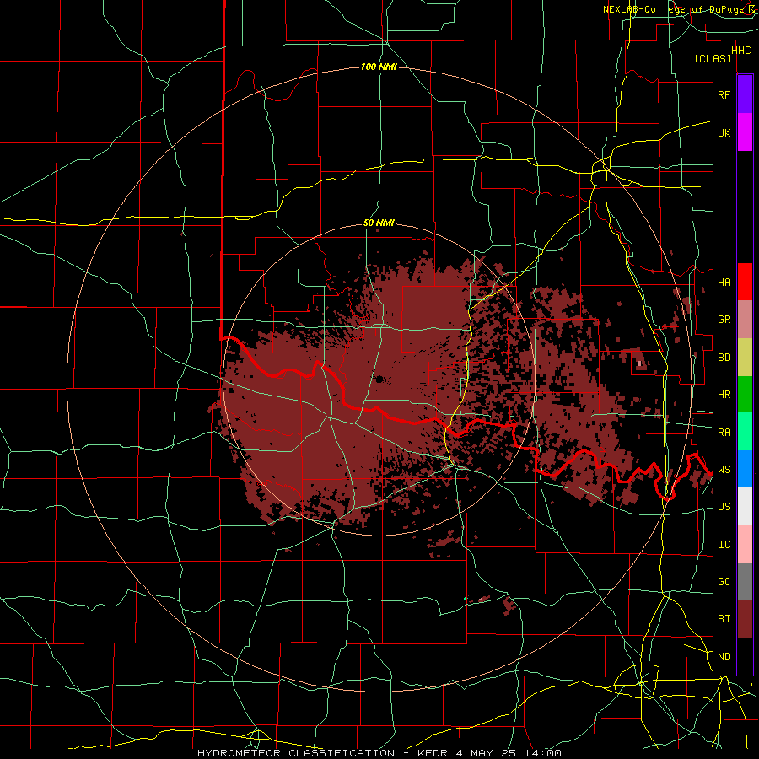Click the KFDR radar site center dot
This screenshot has height=759, width=759.
[379, 379]
